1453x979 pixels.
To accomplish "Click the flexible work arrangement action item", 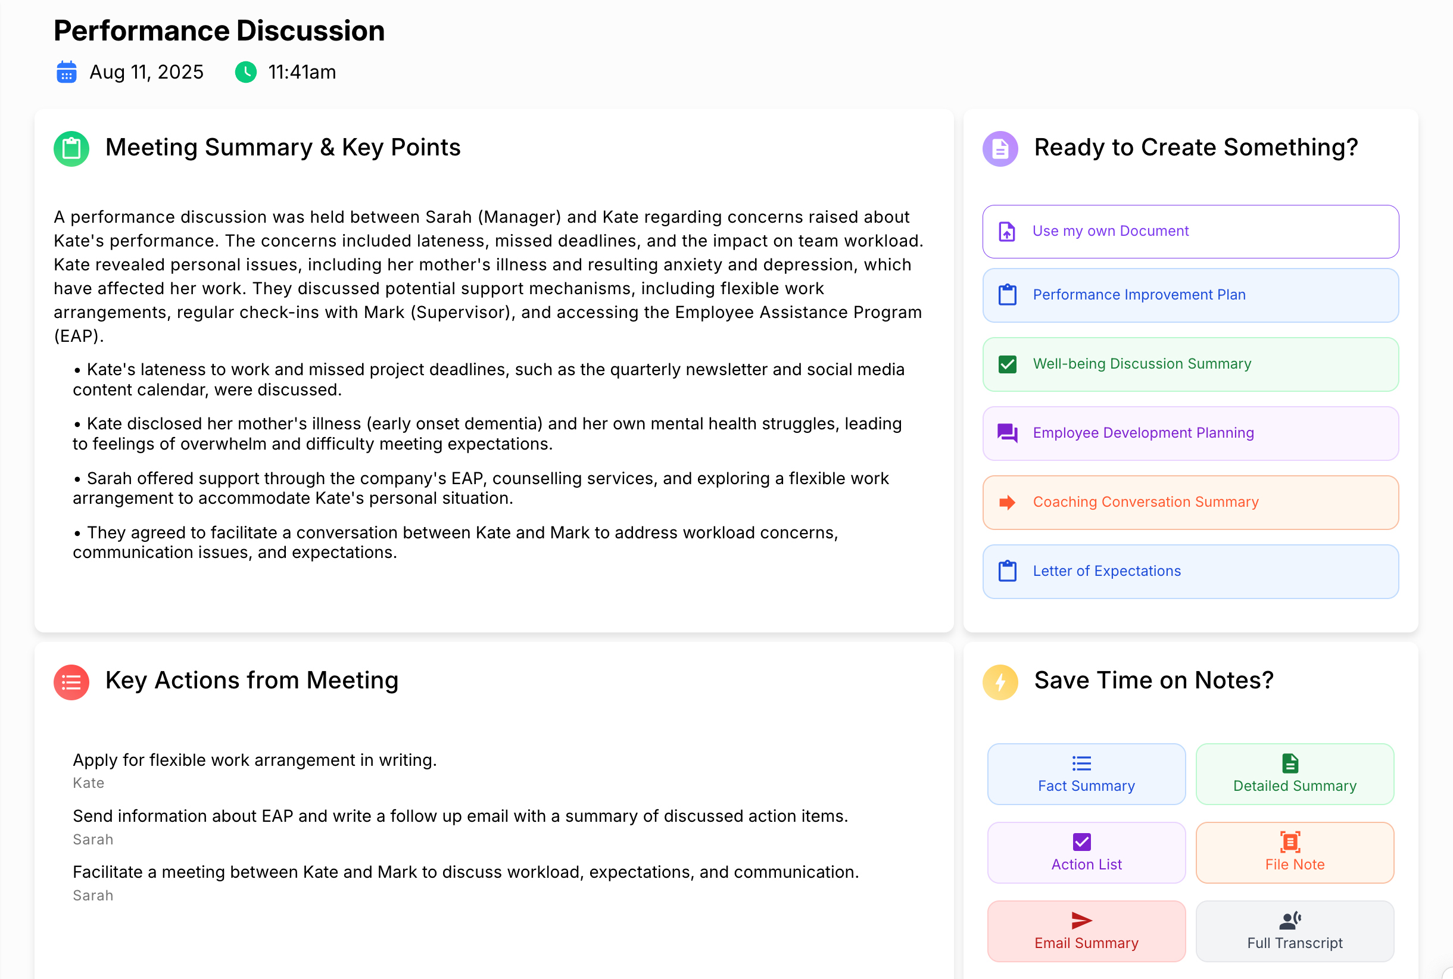I will tap(254, 760).
